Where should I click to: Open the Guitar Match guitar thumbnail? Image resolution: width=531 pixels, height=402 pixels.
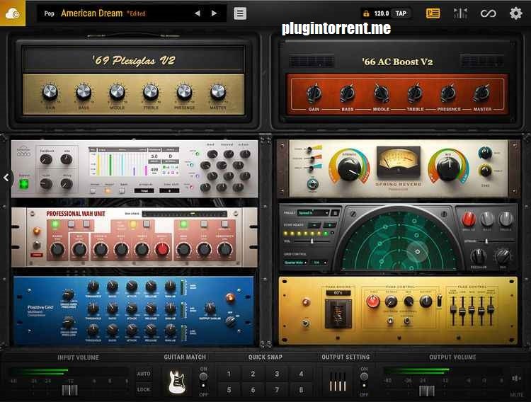tap(177, 381)
